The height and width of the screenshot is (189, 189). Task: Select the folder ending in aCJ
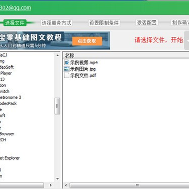4,55
